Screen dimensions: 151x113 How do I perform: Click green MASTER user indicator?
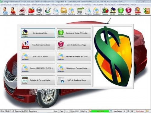click(100, 111)
